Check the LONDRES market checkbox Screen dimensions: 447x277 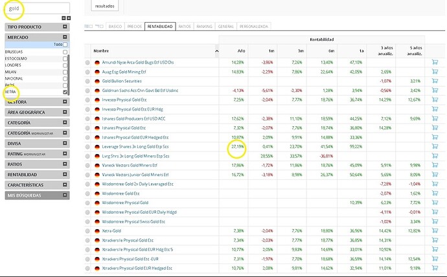click(x=65, y=65)
